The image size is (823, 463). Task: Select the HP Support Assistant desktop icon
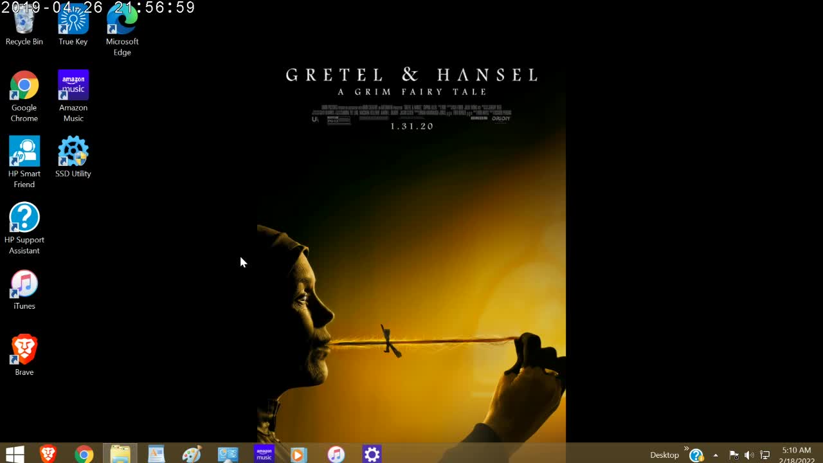click(24, 229)
